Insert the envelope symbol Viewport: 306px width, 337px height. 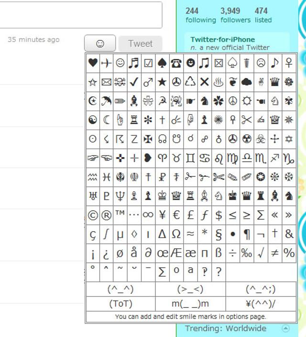[x=107, y=82]
